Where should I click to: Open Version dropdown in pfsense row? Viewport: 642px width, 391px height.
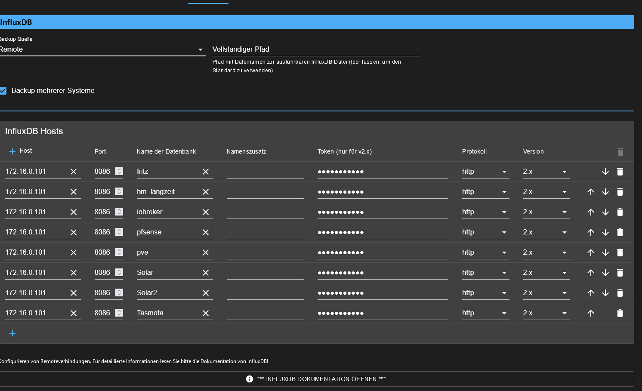pyautogui.click(x=546, y=232)
